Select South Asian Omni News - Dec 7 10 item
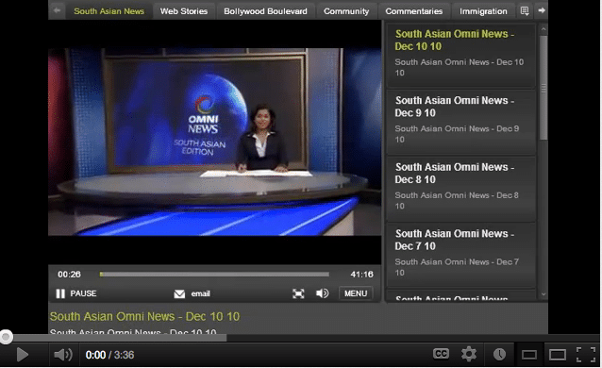This screenshot has height=368, width=602. (460, 255)
